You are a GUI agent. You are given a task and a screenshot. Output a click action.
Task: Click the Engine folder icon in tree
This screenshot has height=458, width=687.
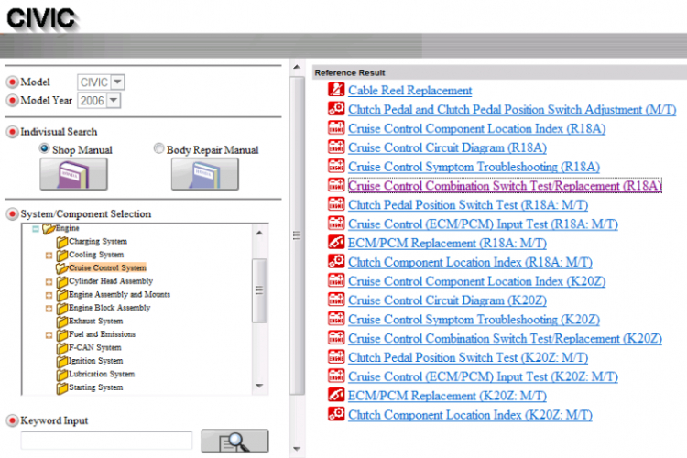49,228
